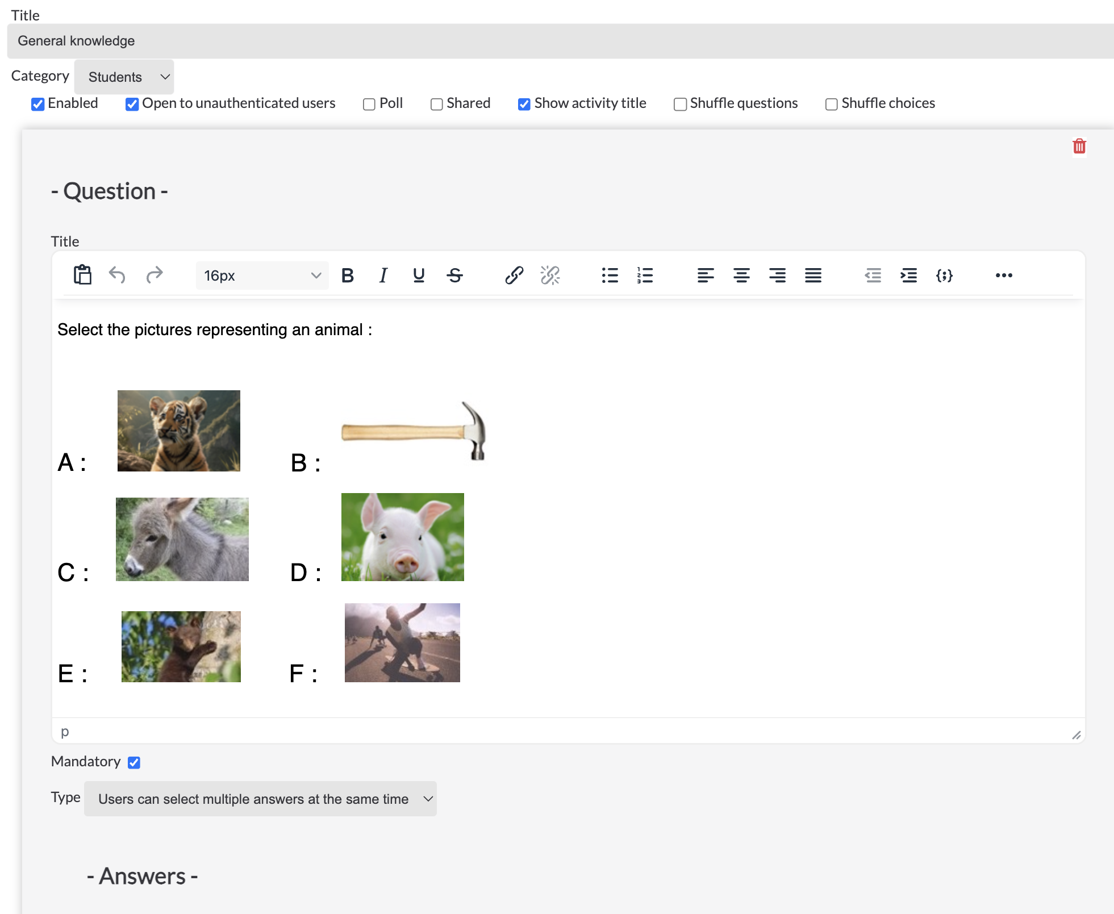
Task: Click the paste clipboard icon
Action: click(x=82, y=276)
